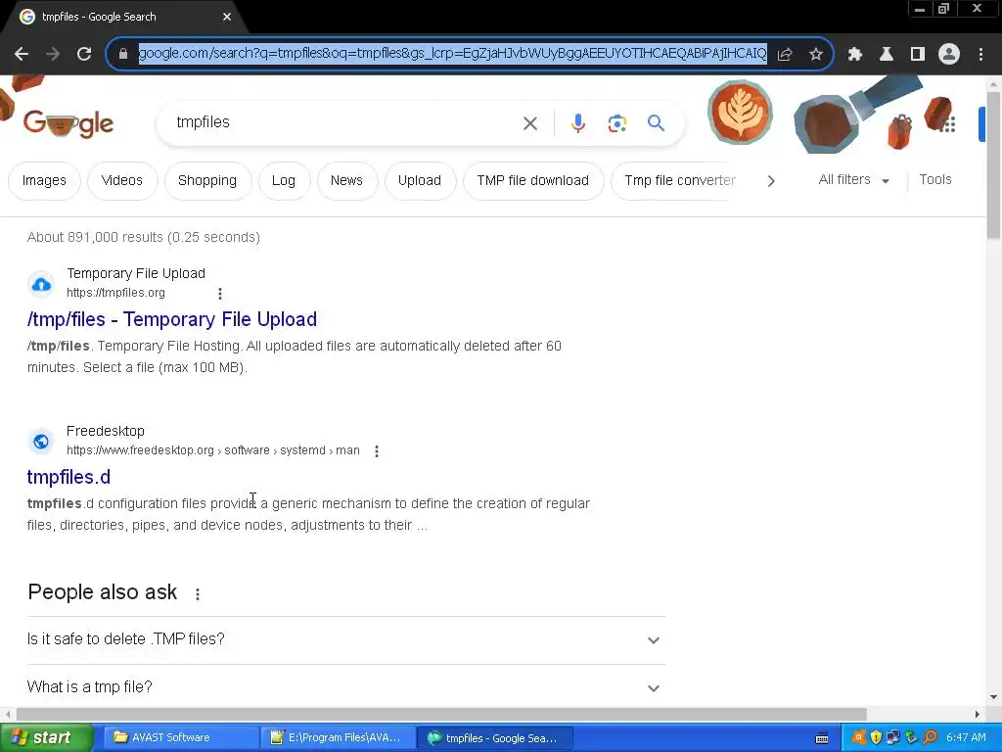1002x752 pixels.
Task: Switch to News results
Action: click(347, 180)
